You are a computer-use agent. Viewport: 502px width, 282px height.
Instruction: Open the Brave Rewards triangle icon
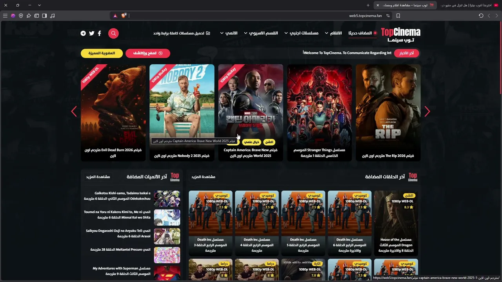pyautogui.click(x=115, y=16)
